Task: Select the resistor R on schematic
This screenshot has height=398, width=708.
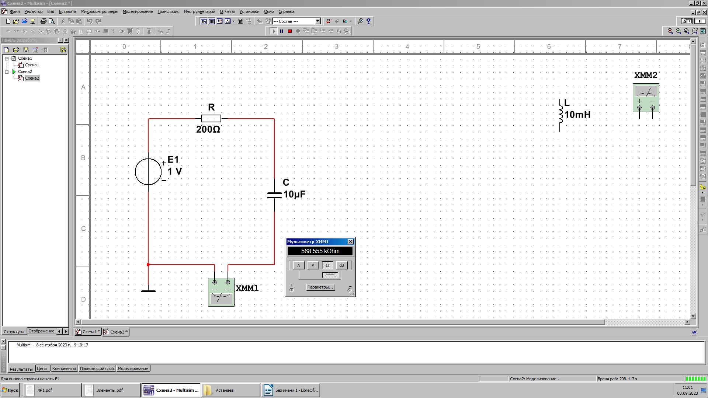Action: click(x=211, y=119)
